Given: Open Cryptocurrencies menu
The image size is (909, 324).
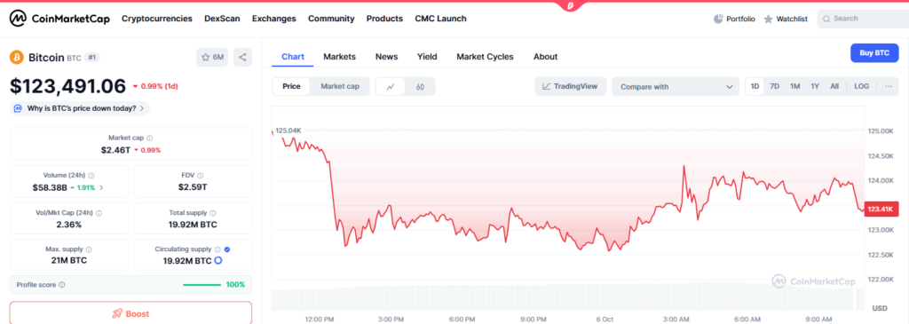Looking at the screenshot, I should coord(156,19).
